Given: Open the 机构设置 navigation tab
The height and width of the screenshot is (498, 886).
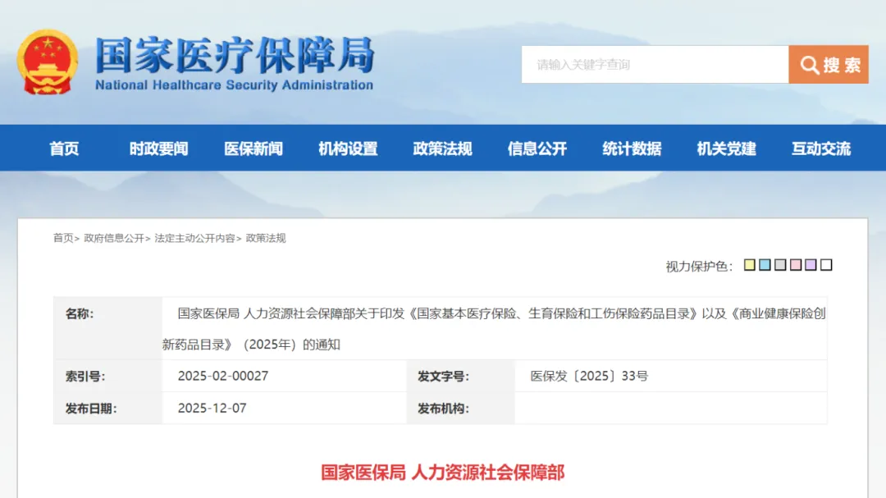Looking at the screenshot, I should (x=348, y=148).
